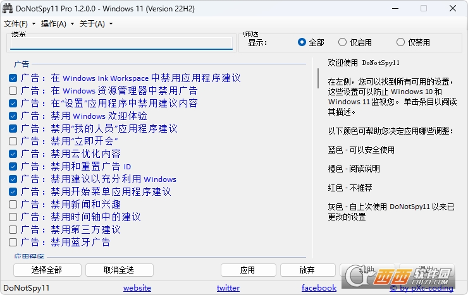Click the 红色 - 不推荐 text
Image resolution: width=468 pixels, height=295 pixels.
pos(350,188)
